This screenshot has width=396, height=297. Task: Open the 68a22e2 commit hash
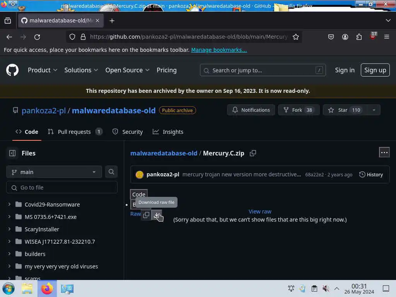click(x=314, y=174)
